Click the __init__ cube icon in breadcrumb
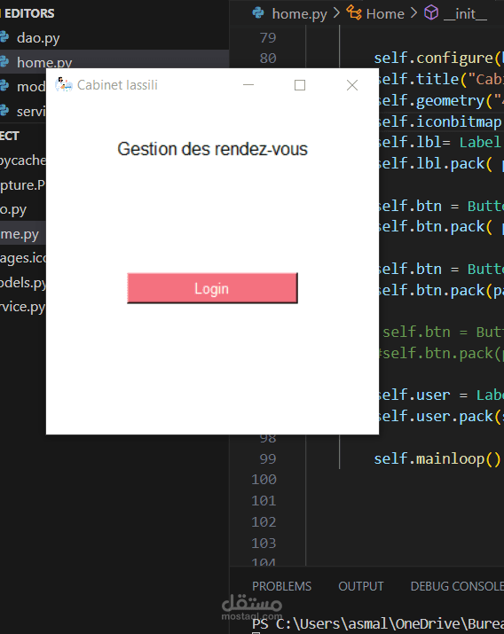The image size is (504, 634). click(431, 13)
